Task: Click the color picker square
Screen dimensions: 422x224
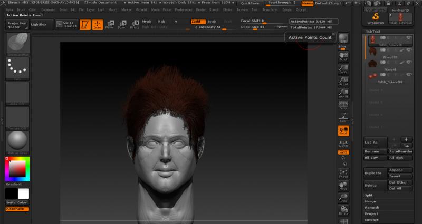Action: coord(17,168)
